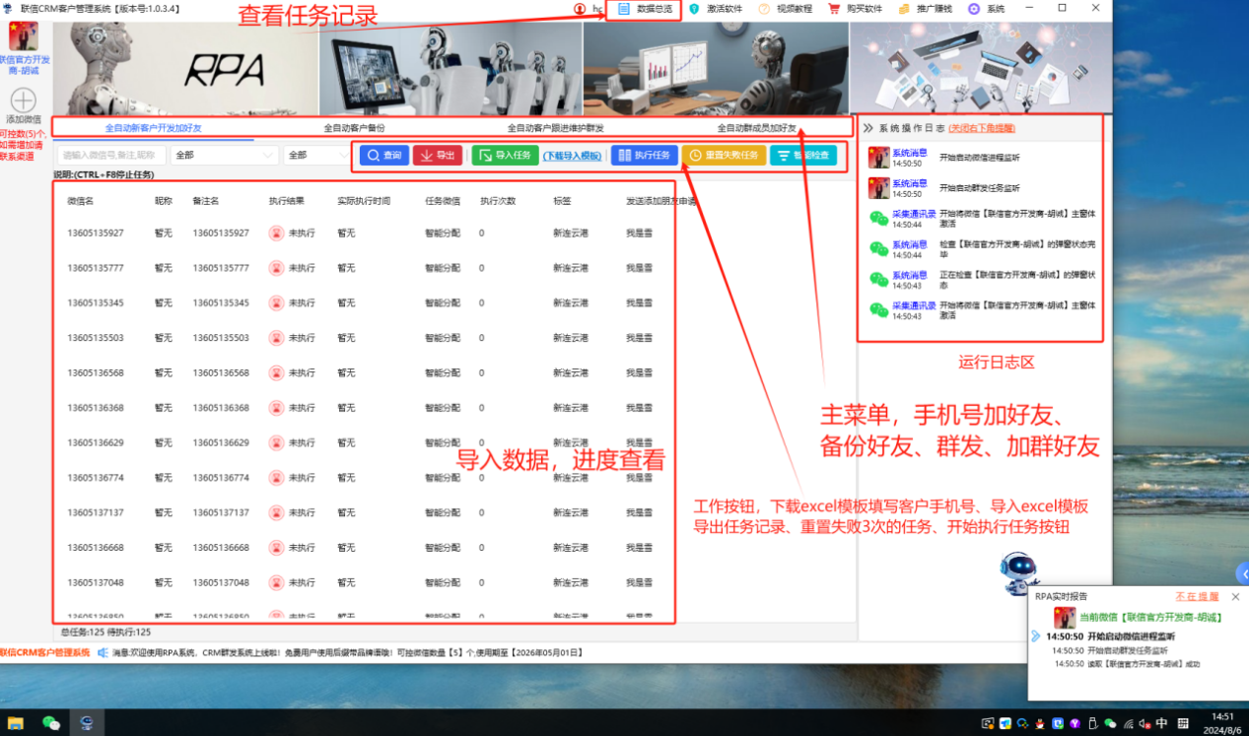
Task: Click the blue 查询 button
Action: point(384,155)
